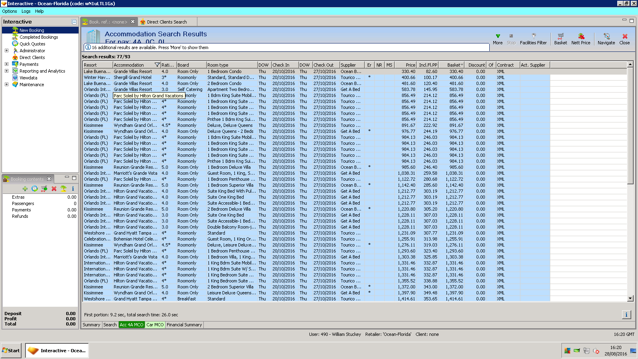
Task: Click the Passengers line in Booking contents
Action: 40,203
